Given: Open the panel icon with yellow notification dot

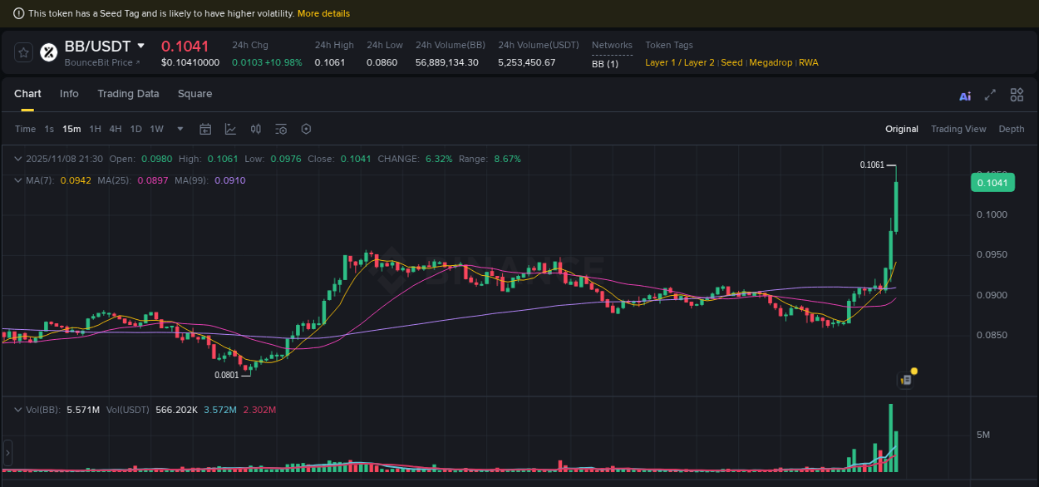Looking at the screenshot, I should pyautogui.click(x=904, y=379).
